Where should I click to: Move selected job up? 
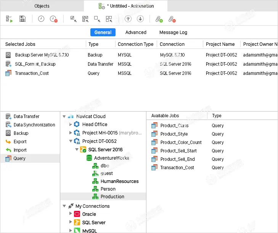click(128, 19)
